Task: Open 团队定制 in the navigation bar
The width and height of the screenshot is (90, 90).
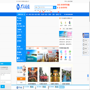Action: [42, 14]
